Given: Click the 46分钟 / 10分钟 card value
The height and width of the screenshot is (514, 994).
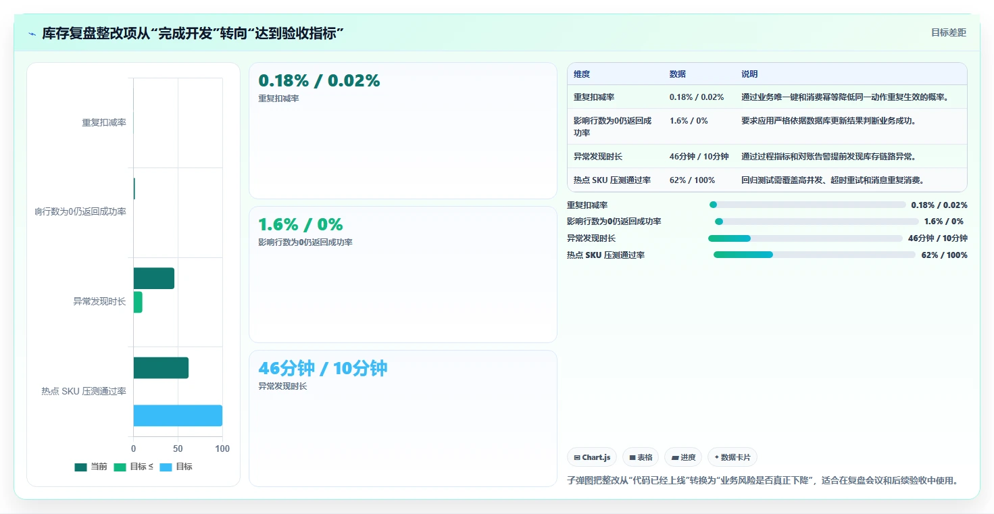Looking at the screenshot, I should pyautogui.click(x=323, y=368).
